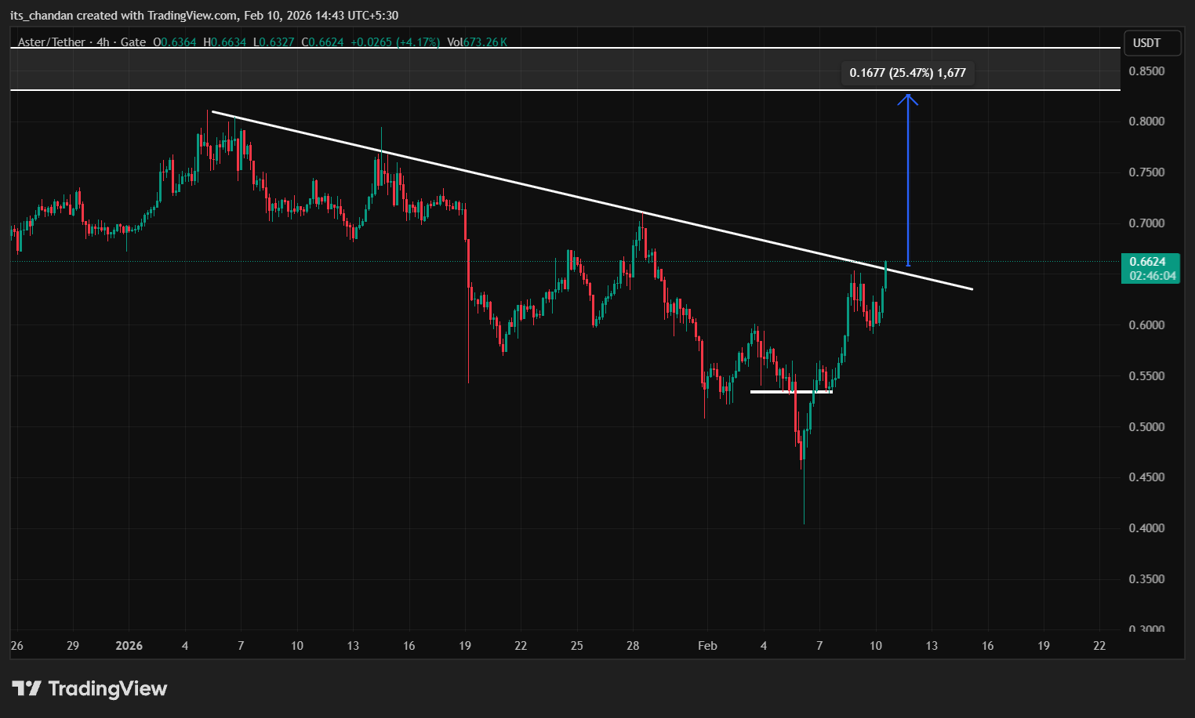Open the USDT currency selector
1195x718 pixels.
click(1150, 43)
